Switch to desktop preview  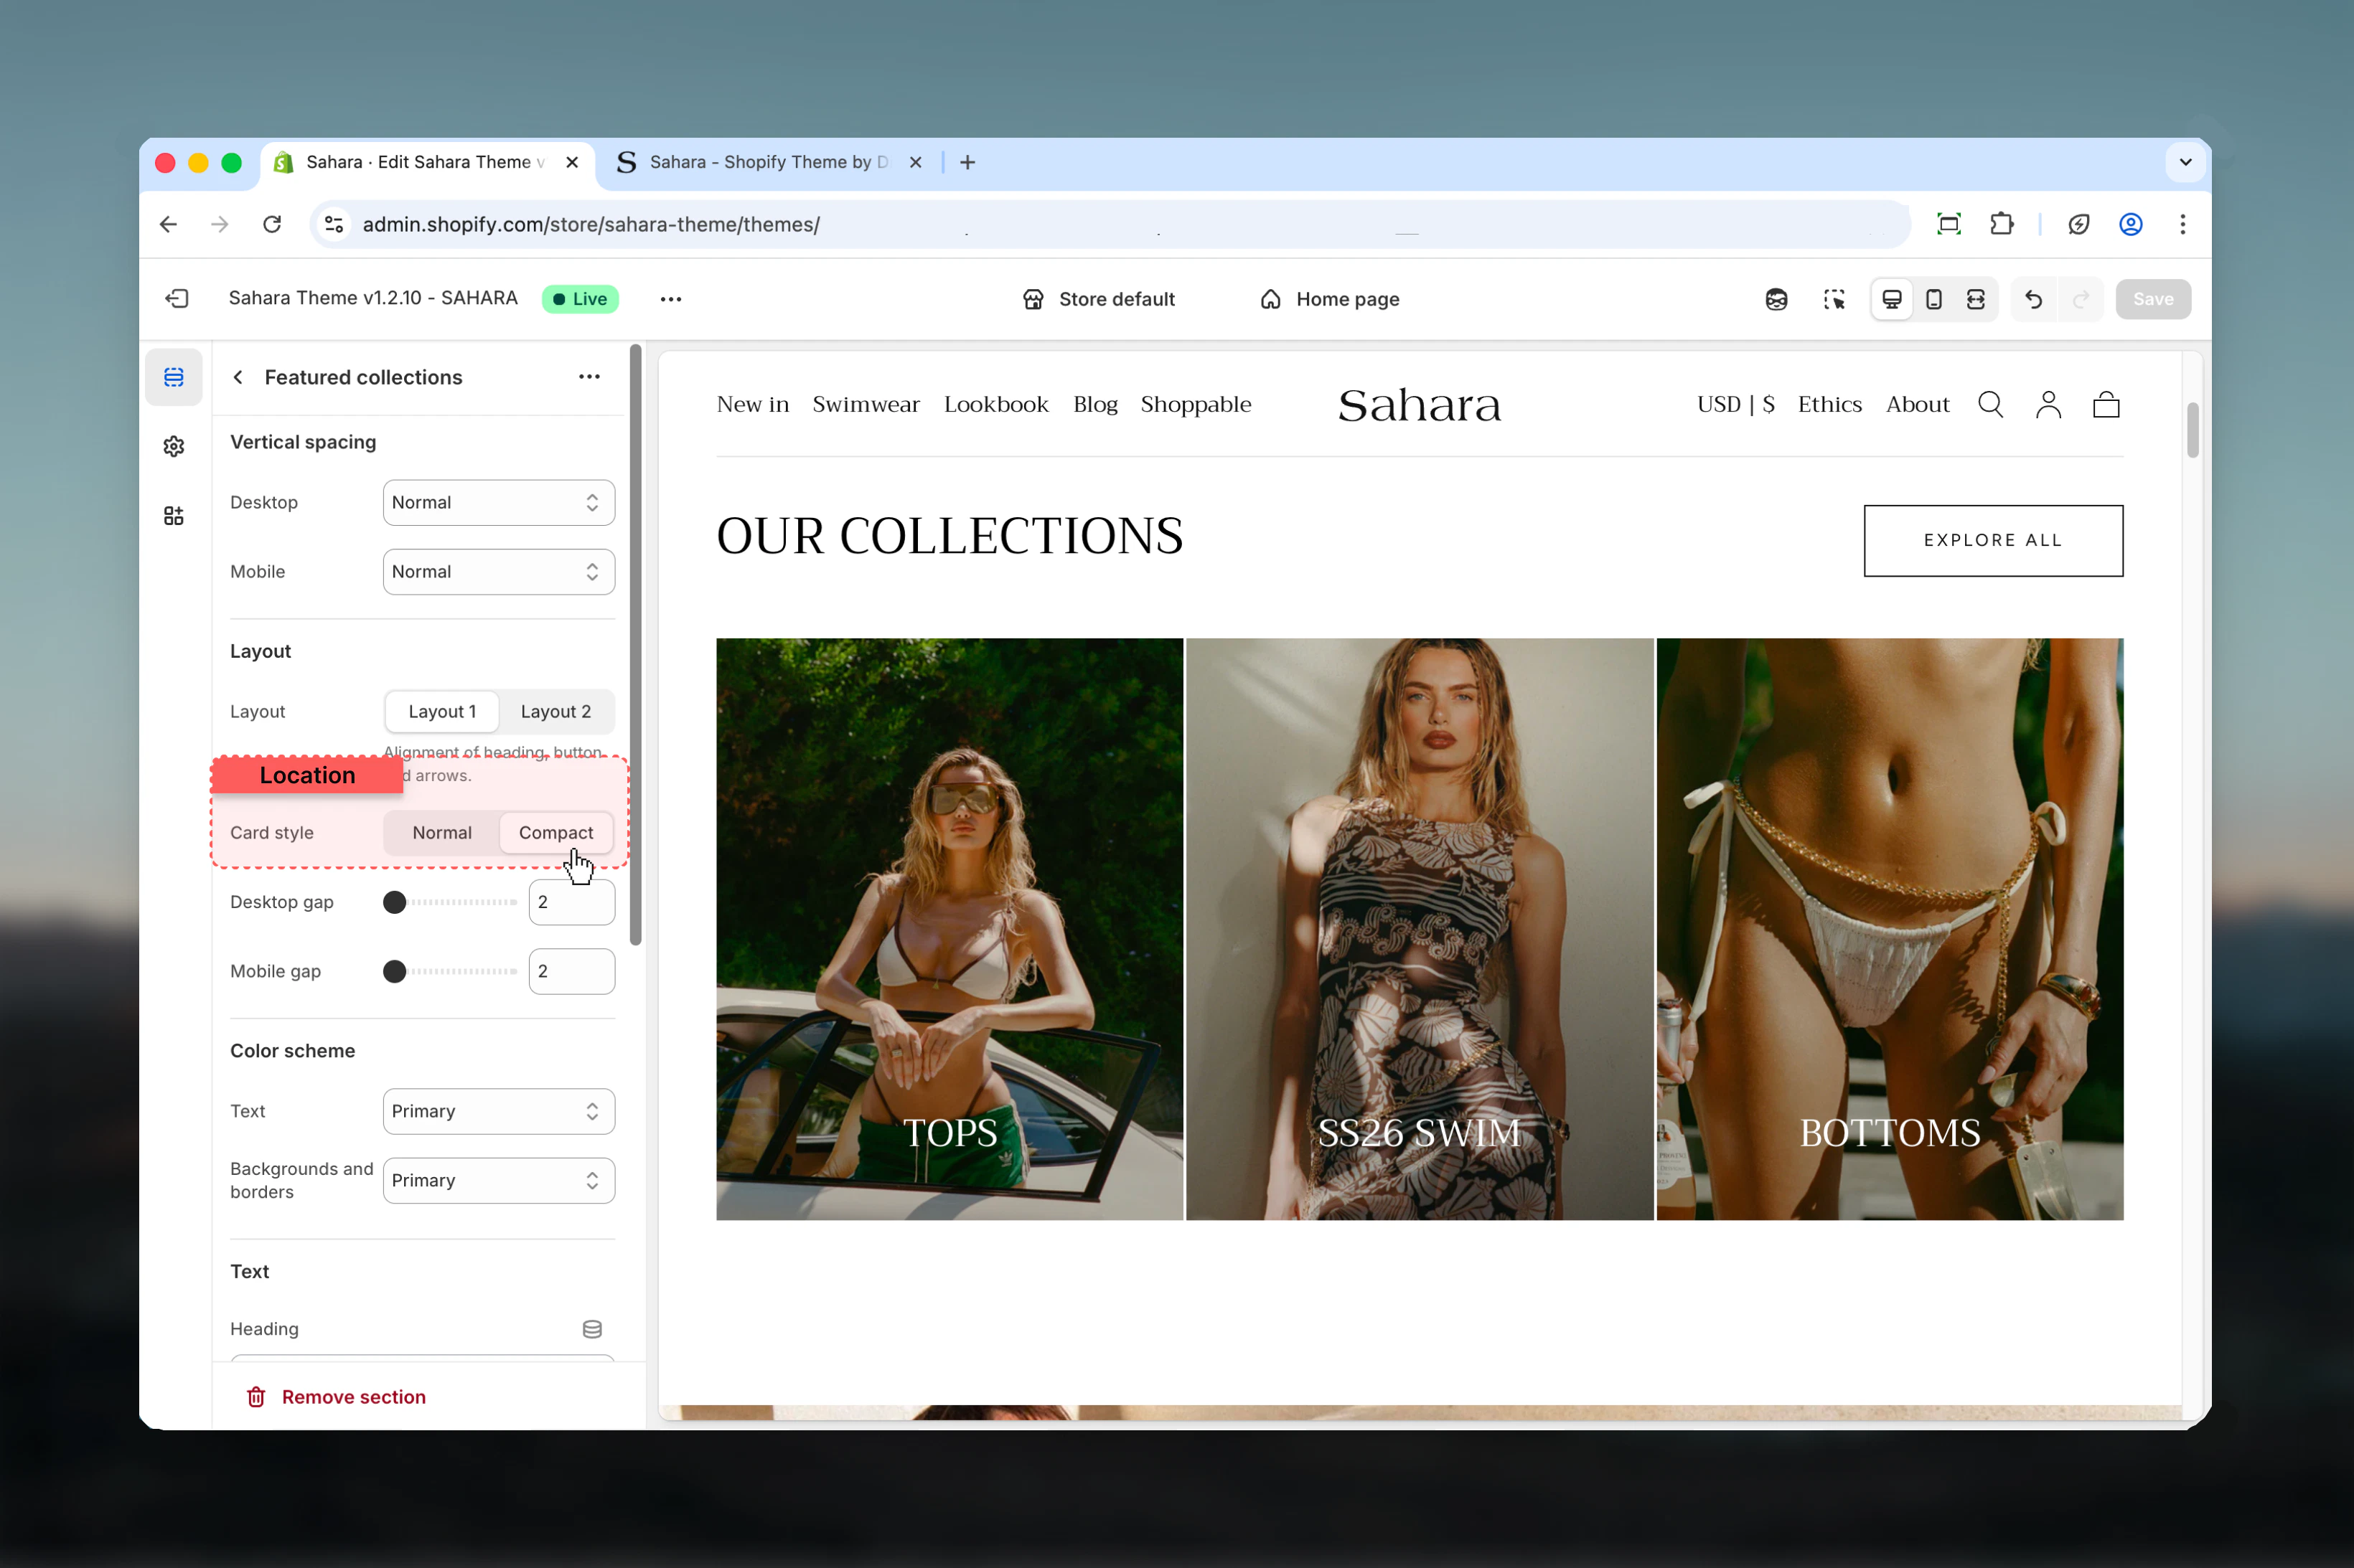tap(1892, 299)
